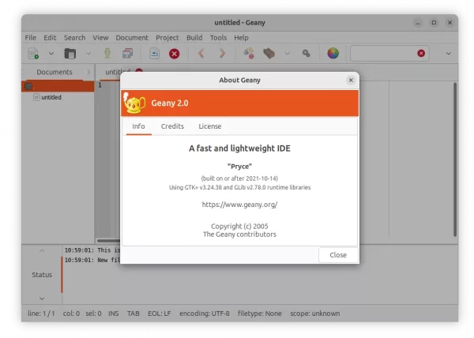The width and height of the screenshot is (474, 338).
Task: Open the Project menu
Action: tap(167, 38)
